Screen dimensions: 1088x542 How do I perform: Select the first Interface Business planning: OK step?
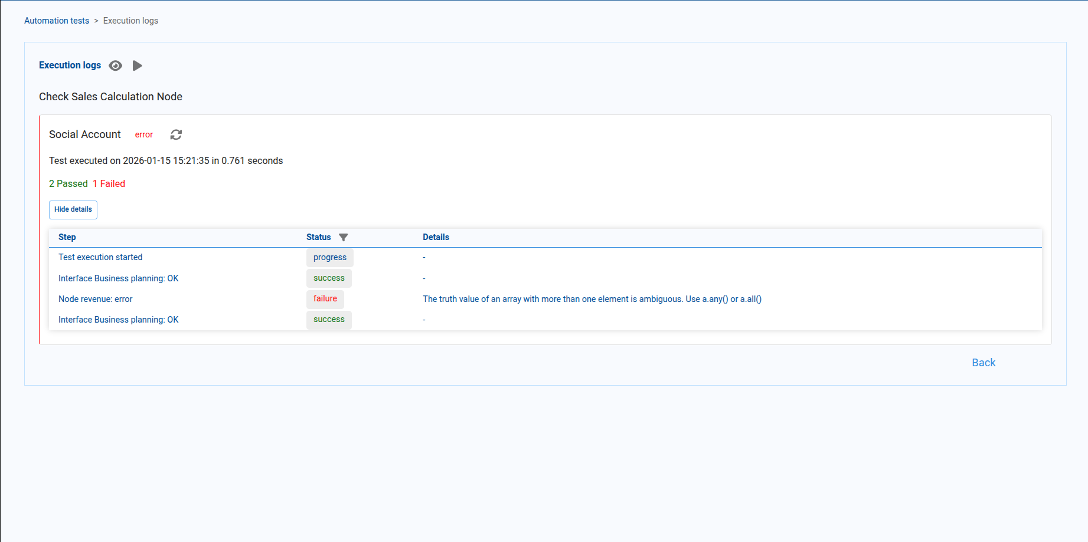tap(118, 278)
